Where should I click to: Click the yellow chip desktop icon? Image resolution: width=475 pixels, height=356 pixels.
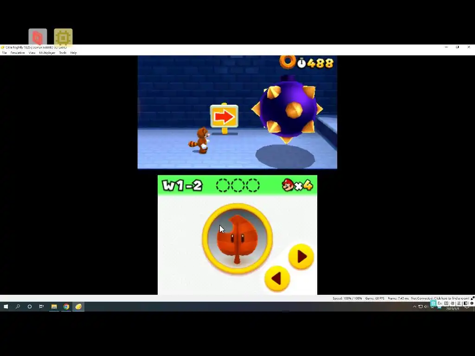63,38
